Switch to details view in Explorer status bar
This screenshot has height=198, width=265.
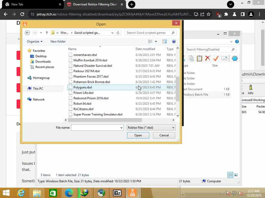pos(230,175)
